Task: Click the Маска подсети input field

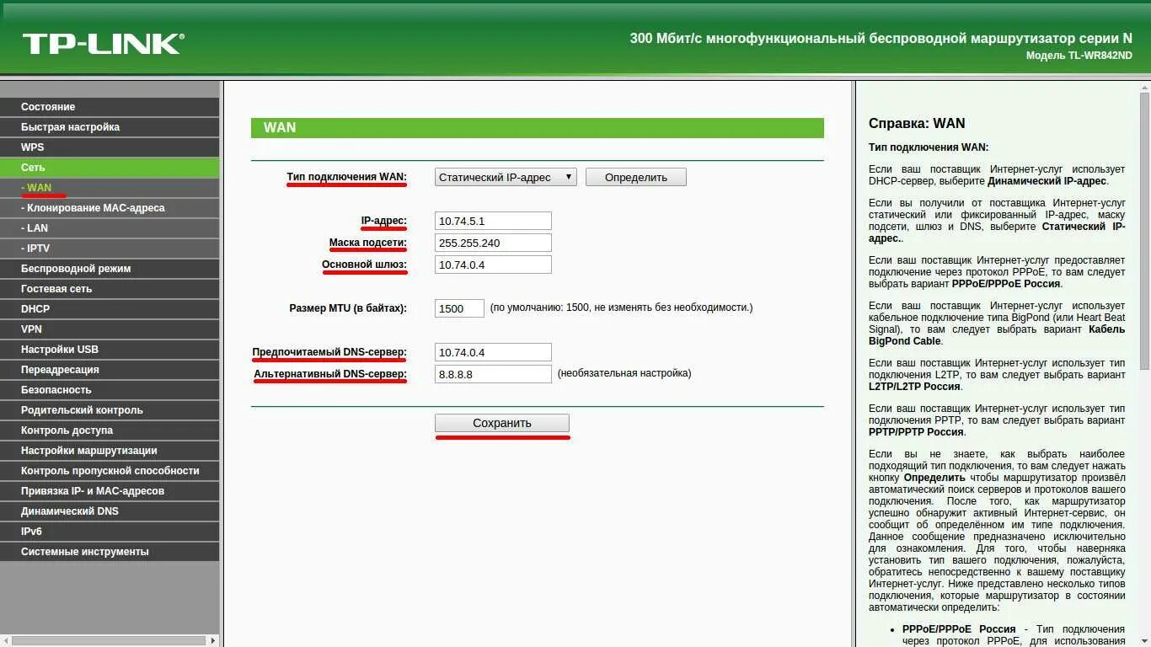Action: pyautogui.click(x=493, y=243)
